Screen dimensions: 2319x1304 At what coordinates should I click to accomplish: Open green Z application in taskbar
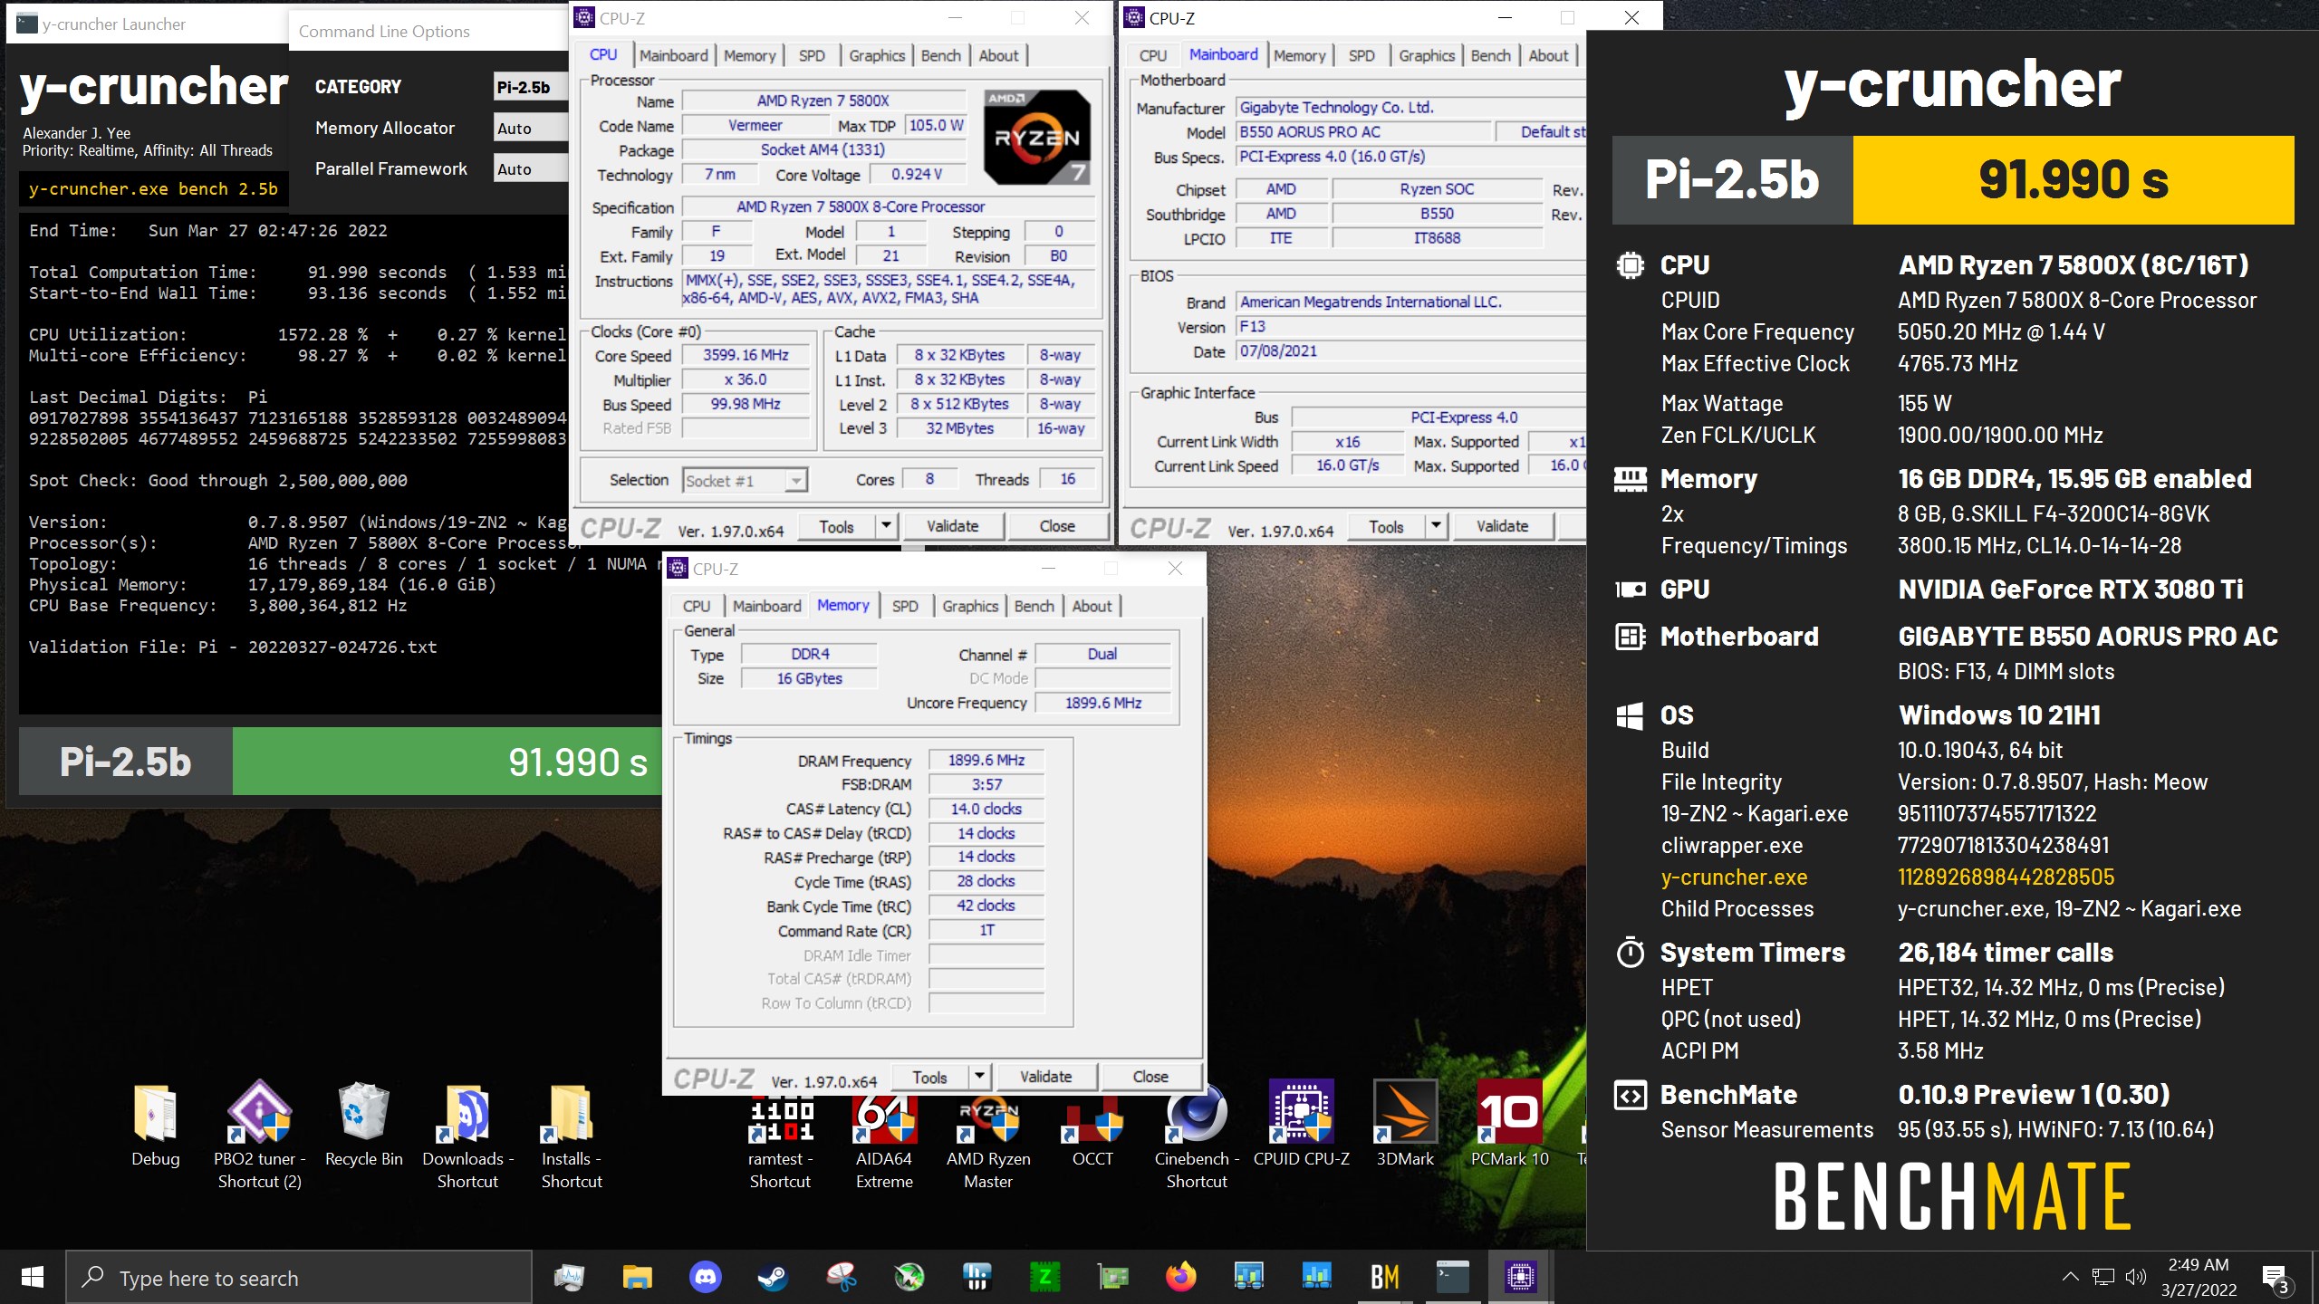(x=1044, y=1278)
